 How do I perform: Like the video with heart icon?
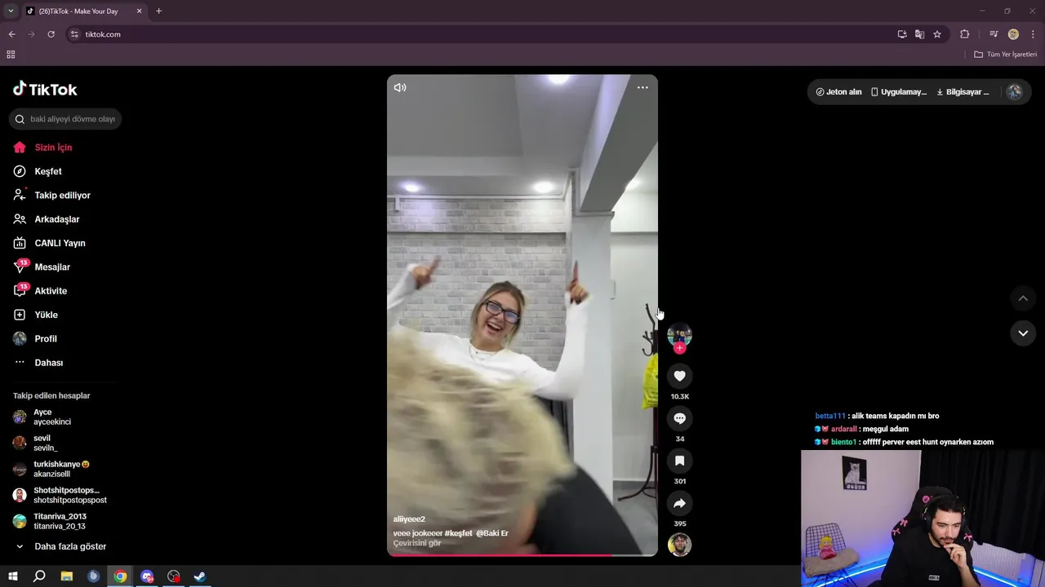pyautogui.click(x=679, y=376)
